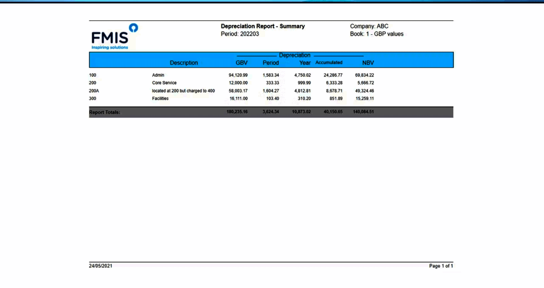Screen dimensions: 544x288
Task: Click the GBV column header
Action: (241, 63)
